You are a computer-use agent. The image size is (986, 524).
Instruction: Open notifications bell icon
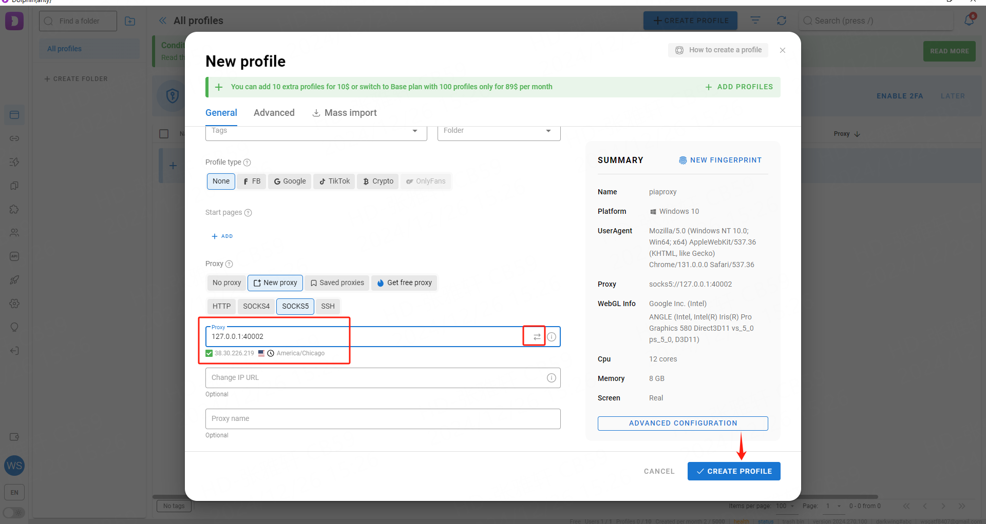tap(969, 21)
